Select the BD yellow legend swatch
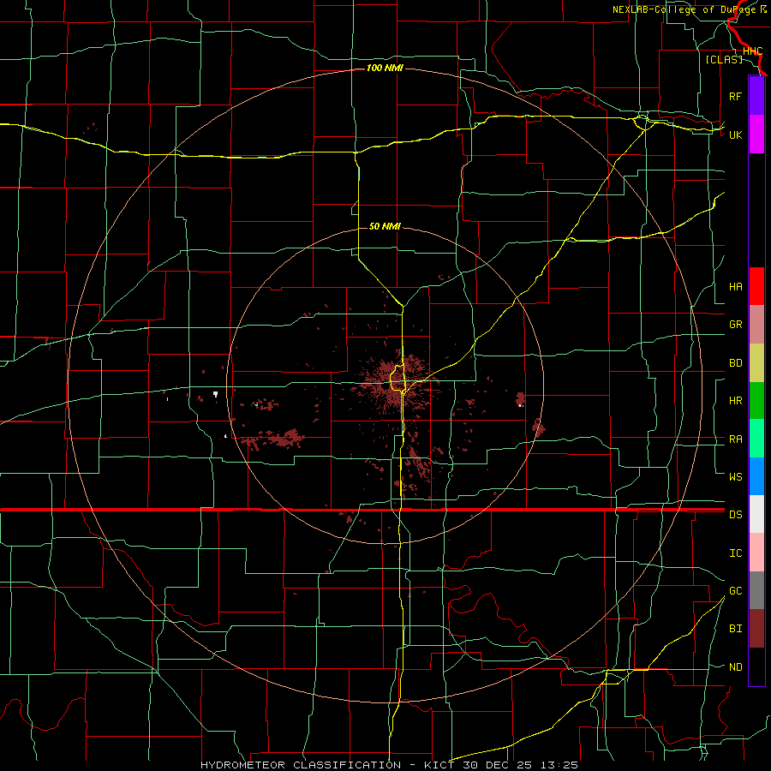Image resolution: width=771 pixels, height=771 pixels. pyautogui.click(x=756, y=363)
